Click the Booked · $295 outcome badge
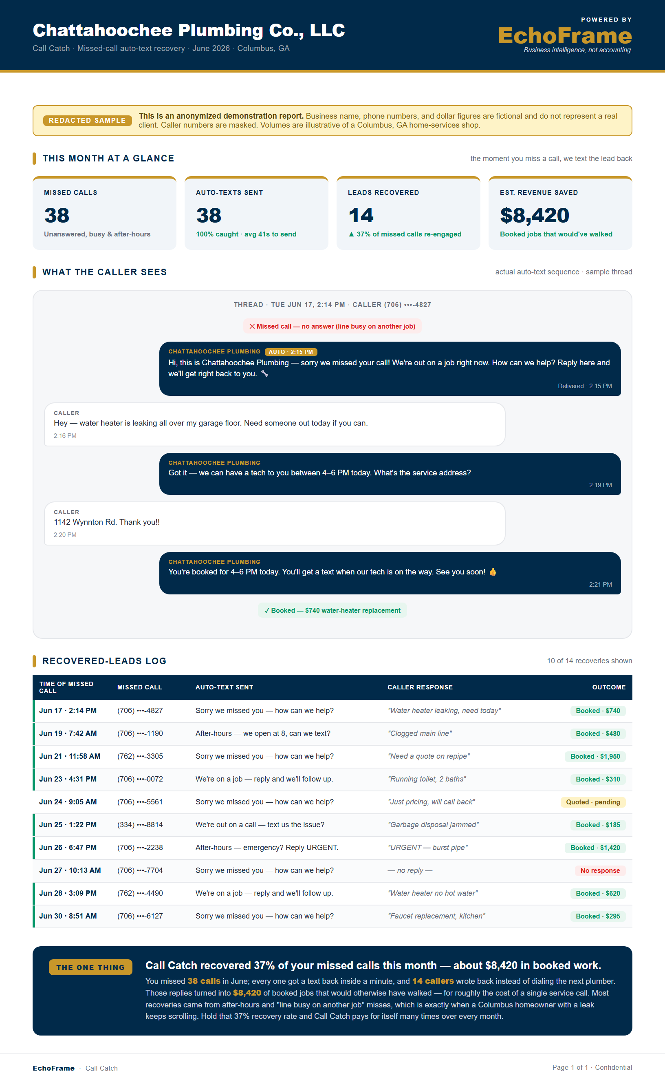The image size is (665, 1071). click(x=598, y=916)
